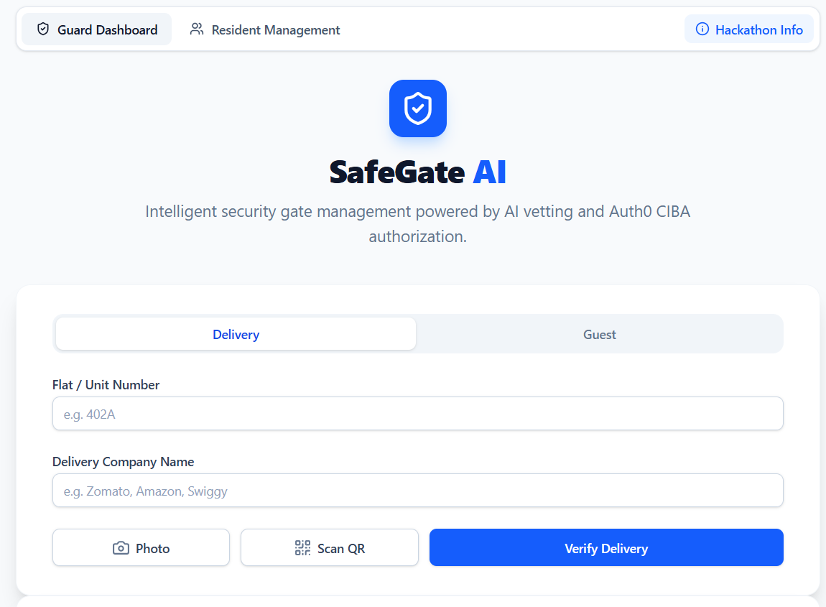Switch to Resident Management tab
This screenshot has width=826, height=607.
[x=265, y=29]
